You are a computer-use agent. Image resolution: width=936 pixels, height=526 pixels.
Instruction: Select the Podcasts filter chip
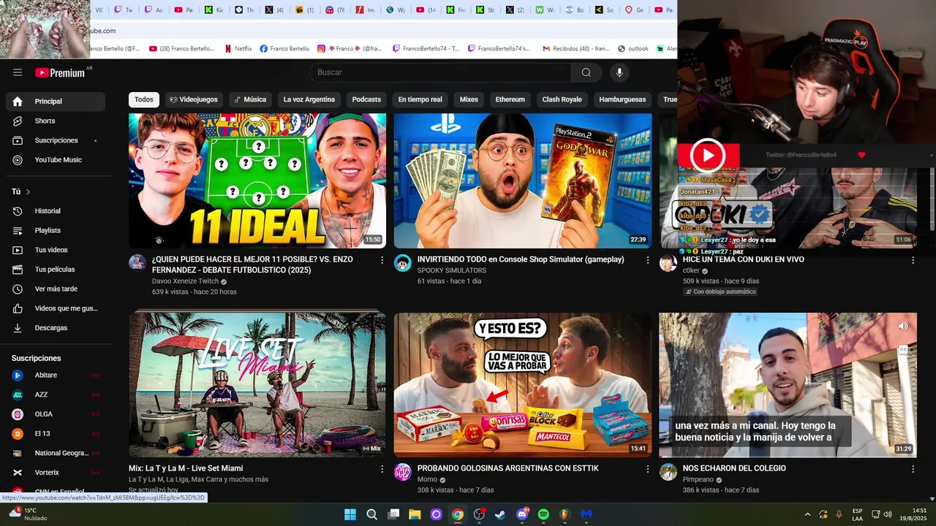366,99
